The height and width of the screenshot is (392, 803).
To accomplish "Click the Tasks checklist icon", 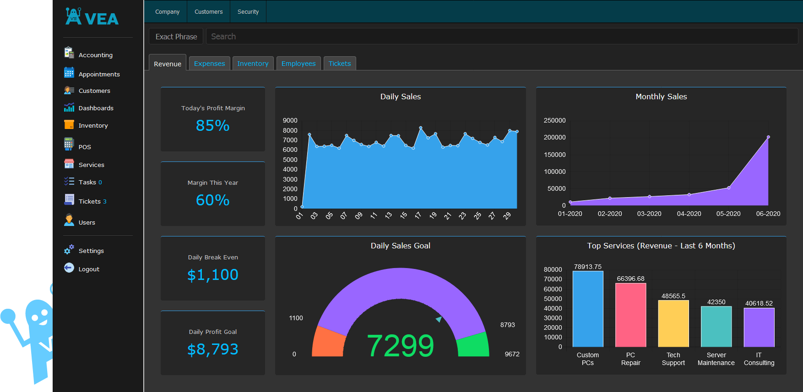I will 69,182.
